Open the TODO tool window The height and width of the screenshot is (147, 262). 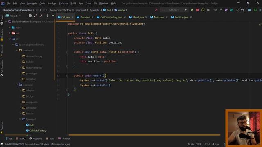20,139
